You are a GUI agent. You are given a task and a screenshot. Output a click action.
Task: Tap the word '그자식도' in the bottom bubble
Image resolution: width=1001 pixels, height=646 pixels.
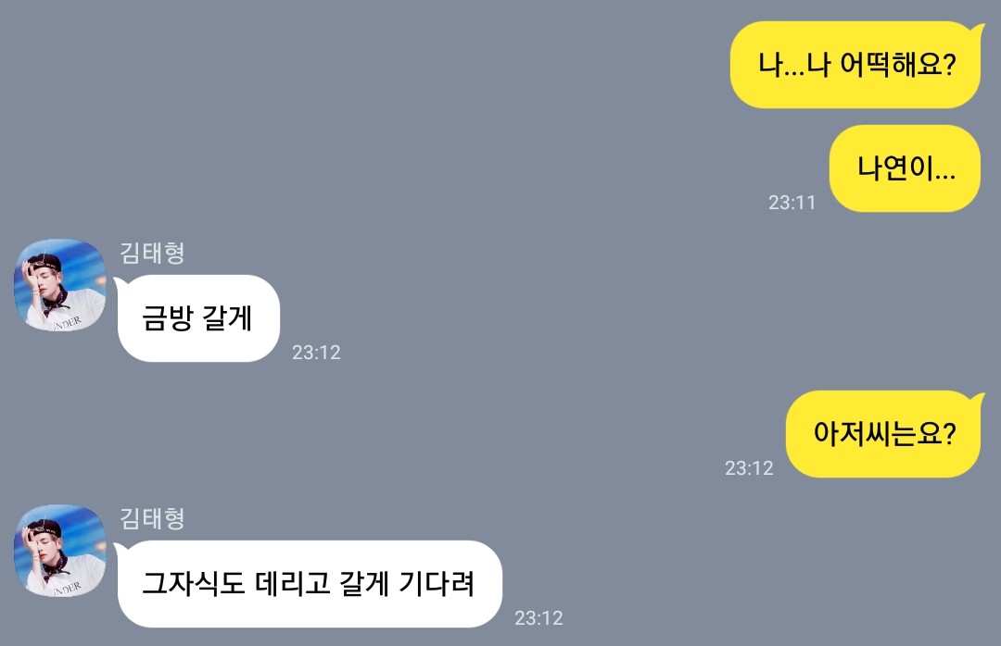[x=194, y=583]
